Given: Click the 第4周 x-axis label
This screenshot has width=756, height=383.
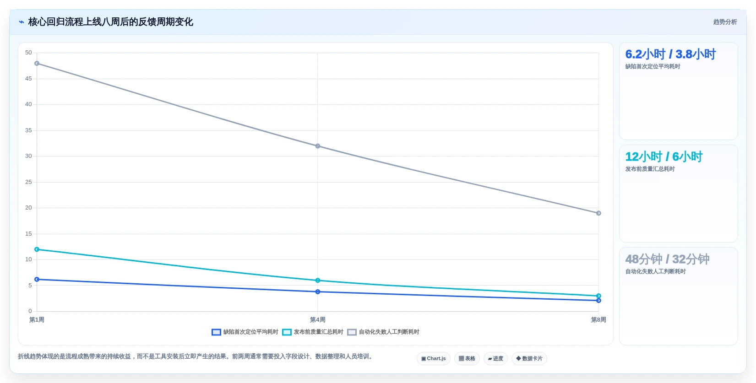Looking at the screenshot, I should (318, 320).
